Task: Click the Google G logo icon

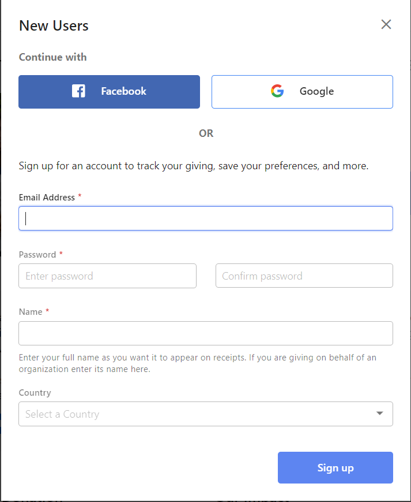Action: [277, 91]
